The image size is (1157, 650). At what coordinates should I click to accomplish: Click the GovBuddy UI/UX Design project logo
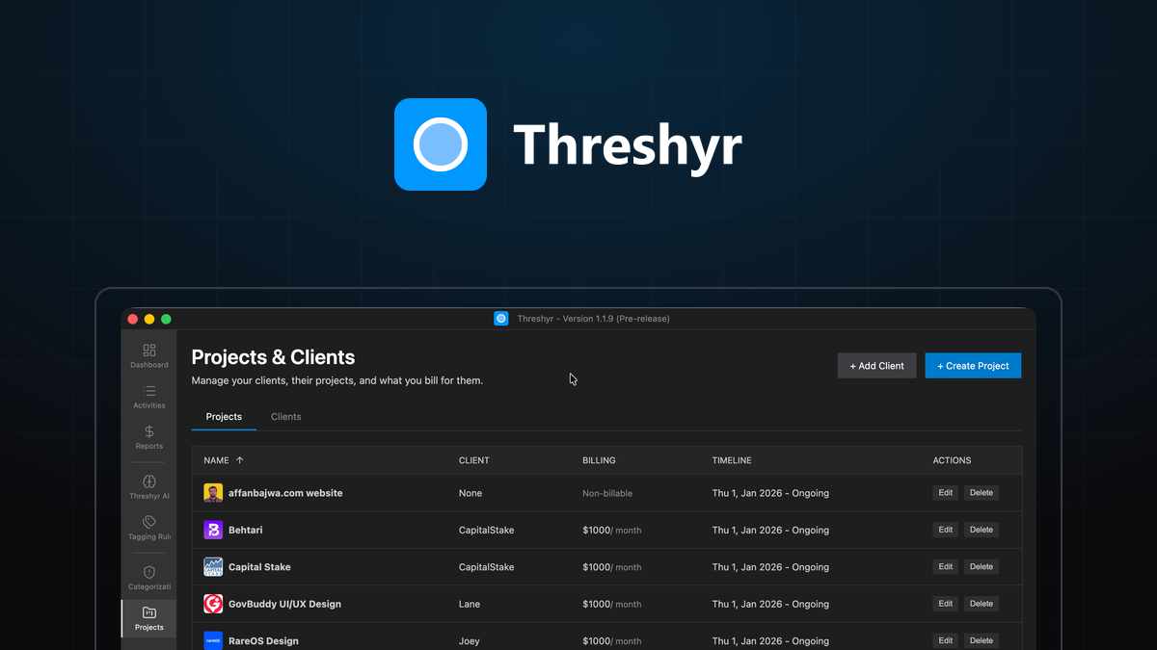[213, 604]
